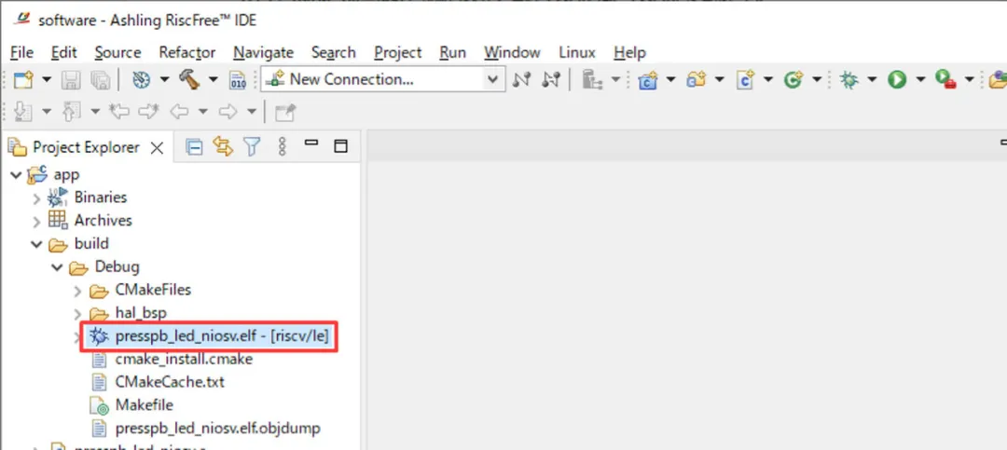Open dropdown arrow beside External Tools icon
This screenshot has width=1007, height=450.
tap(969, 79)
